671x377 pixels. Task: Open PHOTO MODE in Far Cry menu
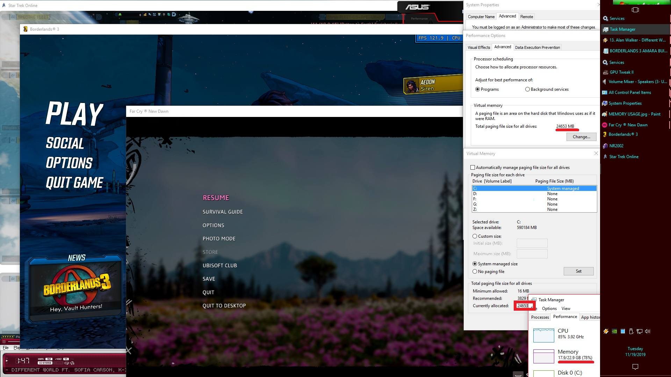click(219, 239)
